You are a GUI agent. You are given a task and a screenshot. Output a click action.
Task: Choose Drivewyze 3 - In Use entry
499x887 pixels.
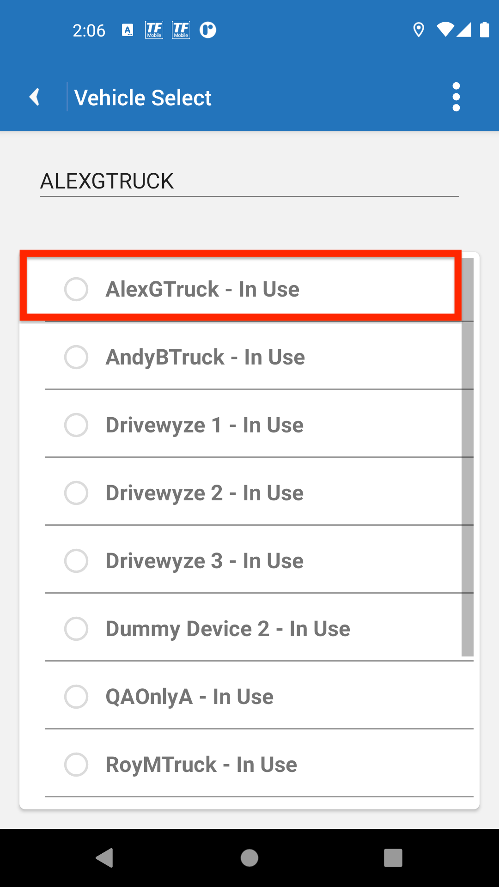204,561
